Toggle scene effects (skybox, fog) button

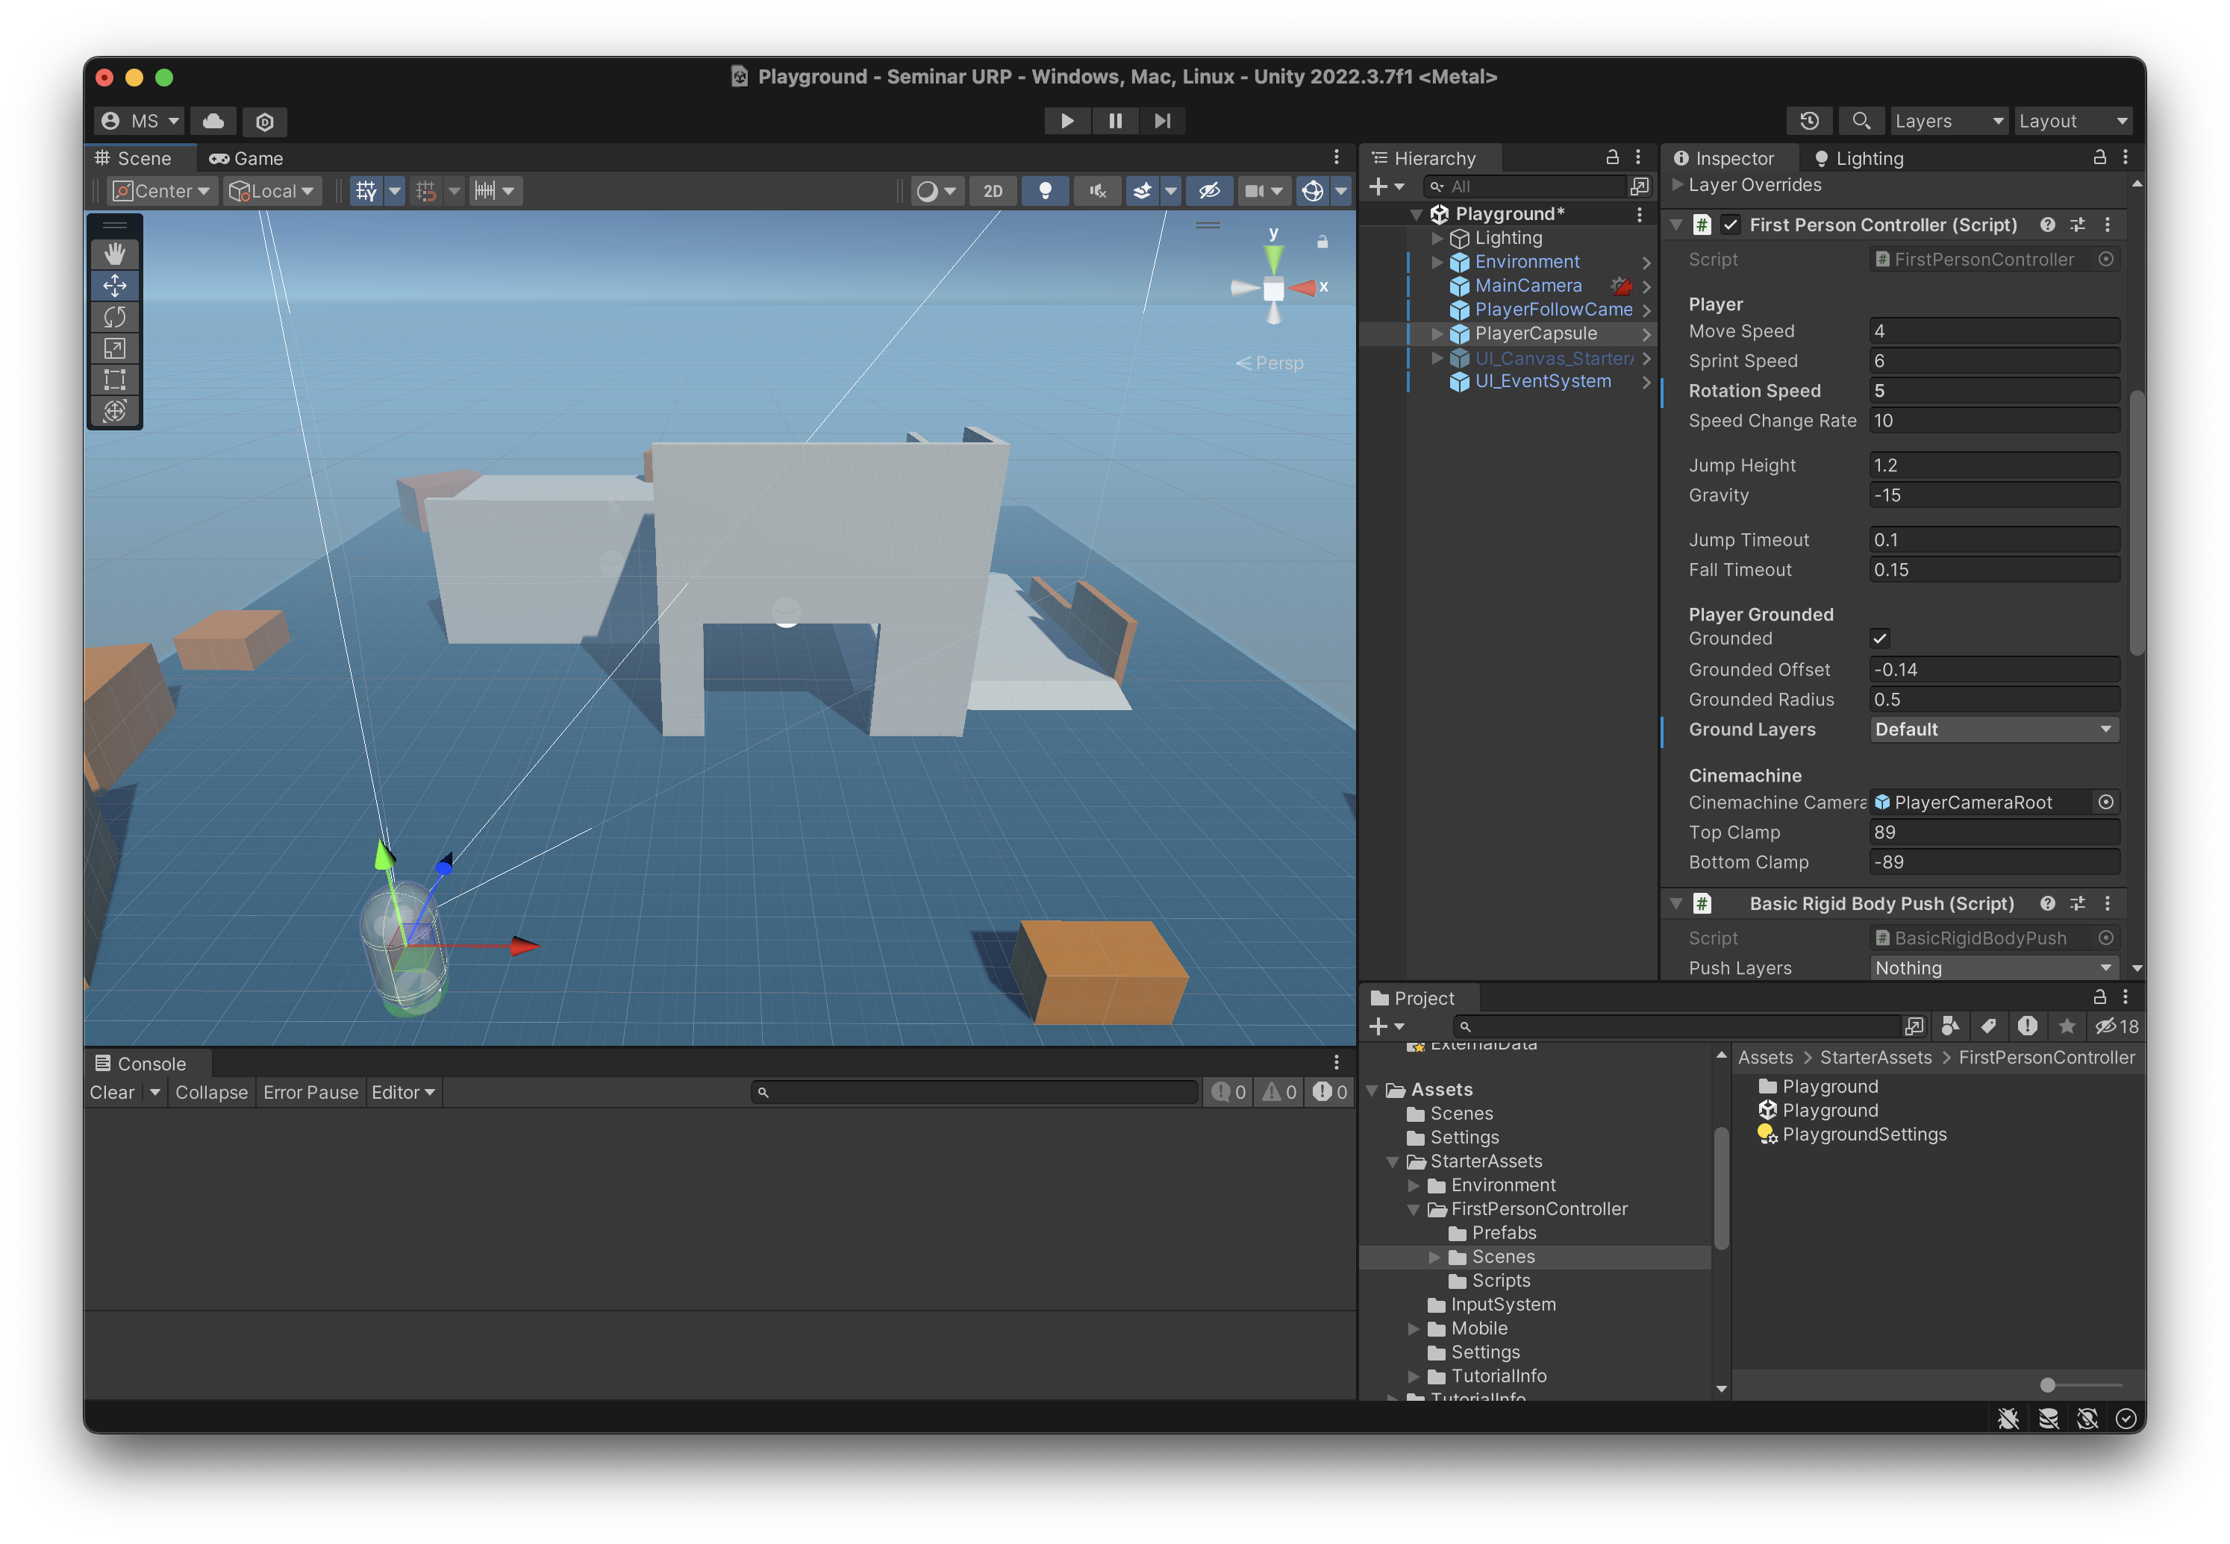click(x=1142, y=191)
